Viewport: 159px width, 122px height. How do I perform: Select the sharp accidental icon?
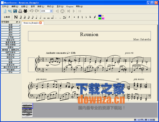[78, 17]
